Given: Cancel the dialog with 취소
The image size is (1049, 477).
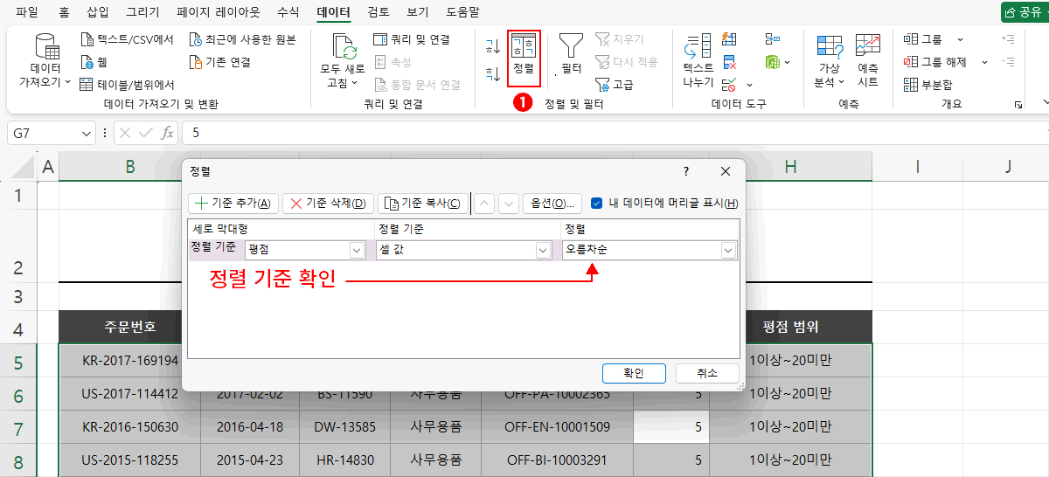Looking at the screenshot, I should (x=707, y=373).
